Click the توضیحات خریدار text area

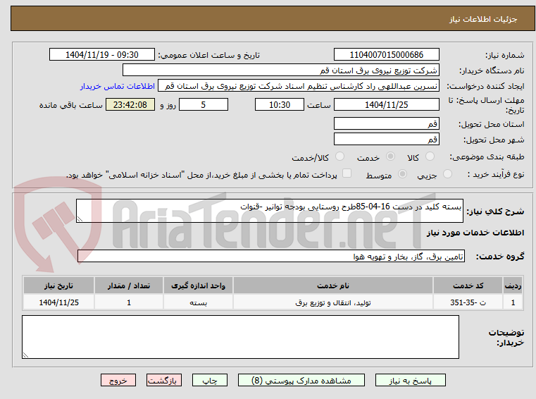pyautogui.click(x=240, y=337)
